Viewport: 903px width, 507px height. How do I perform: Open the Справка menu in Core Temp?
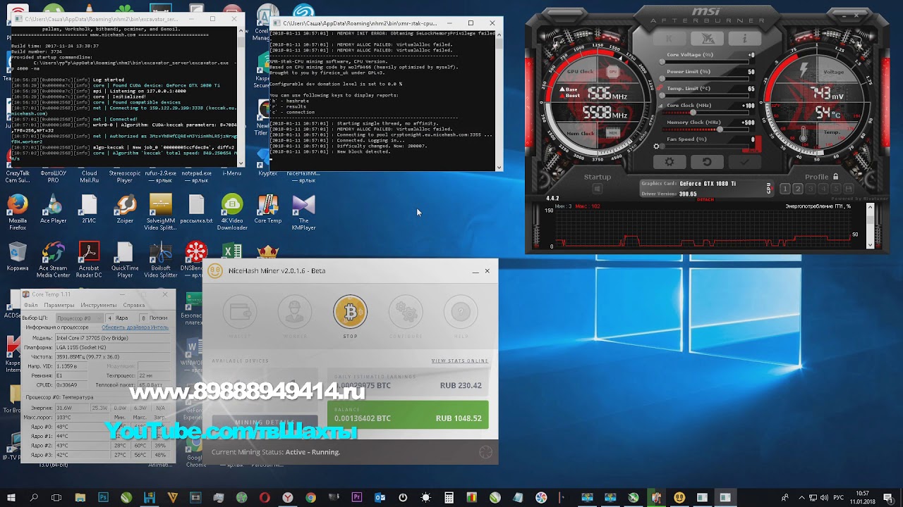[x=134, y=305]
